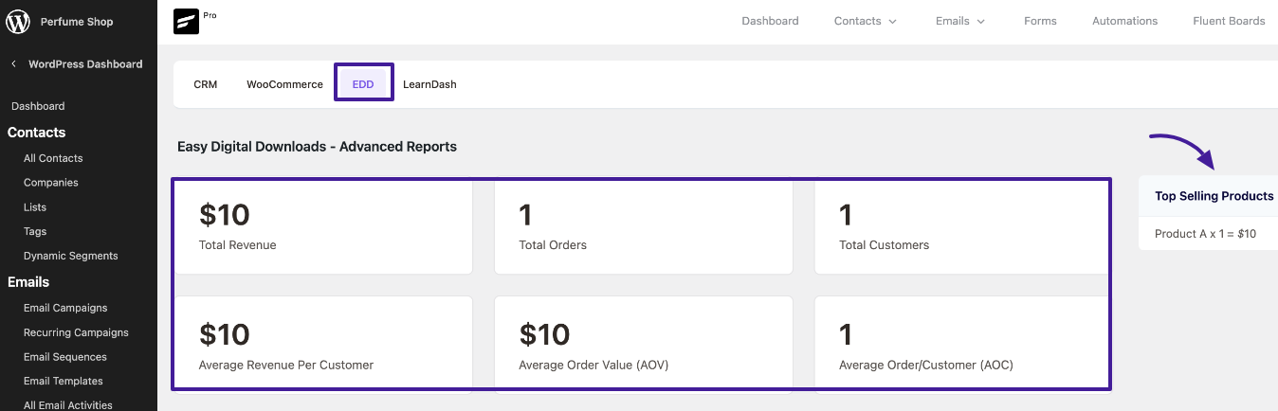Screen dimensions: 1278x411
Task: Click the Average Revenue Per Customer card
Action: pos(322,343)
